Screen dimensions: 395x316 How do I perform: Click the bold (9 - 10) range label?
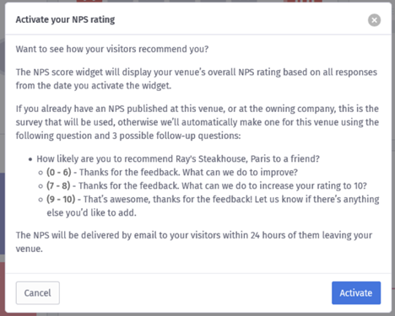pyautogui.click(x=61, y=199)
